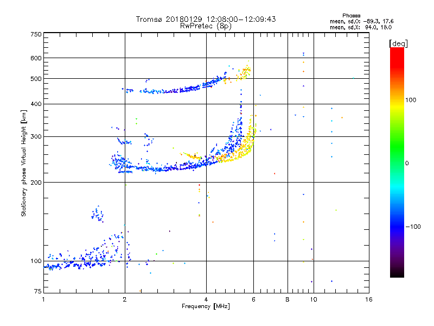The image size is (434, 326).
Task: Click the y-axis tick label "400"
Action: [x=36, y=104]
